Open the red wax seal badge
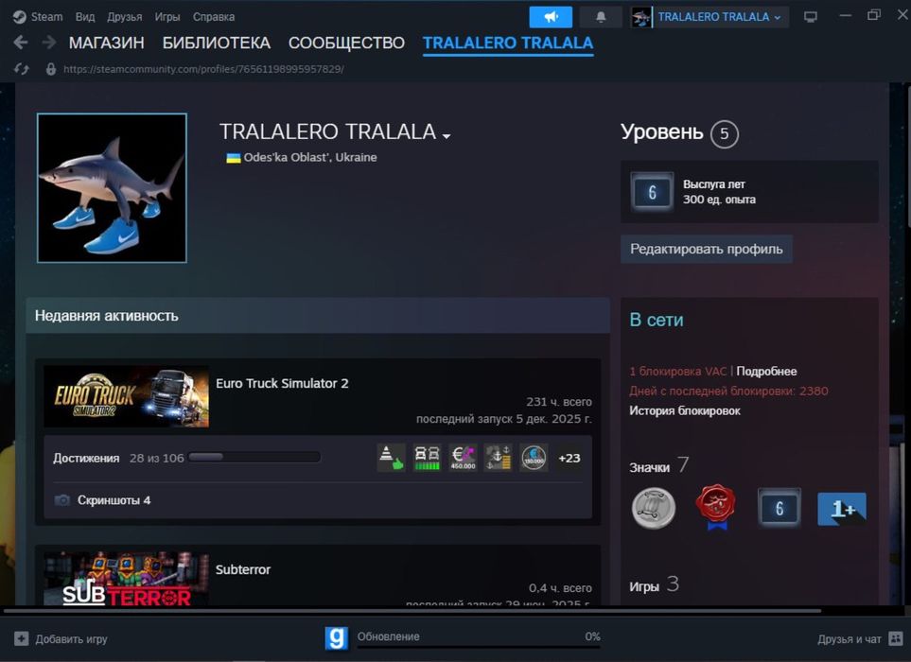Screen dimensions: 911x662 point(716,507)
